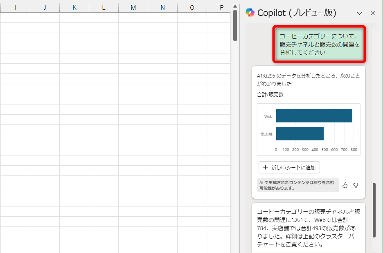Screen dimensions: 383x253
Task: Select column header N in the worksheet
Action: [x=162, y=7]
